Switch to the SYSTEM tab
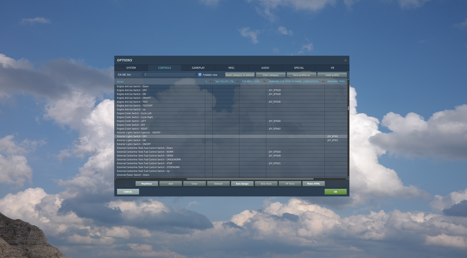The image size is (467, 258). (x=131, y=68)
